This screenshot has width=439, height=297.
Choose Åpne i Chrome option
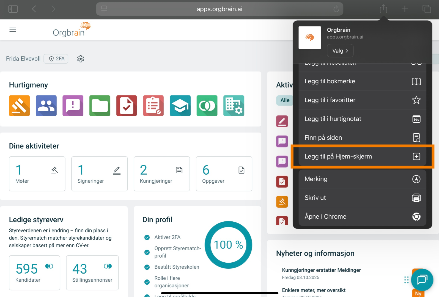(362, 217)
